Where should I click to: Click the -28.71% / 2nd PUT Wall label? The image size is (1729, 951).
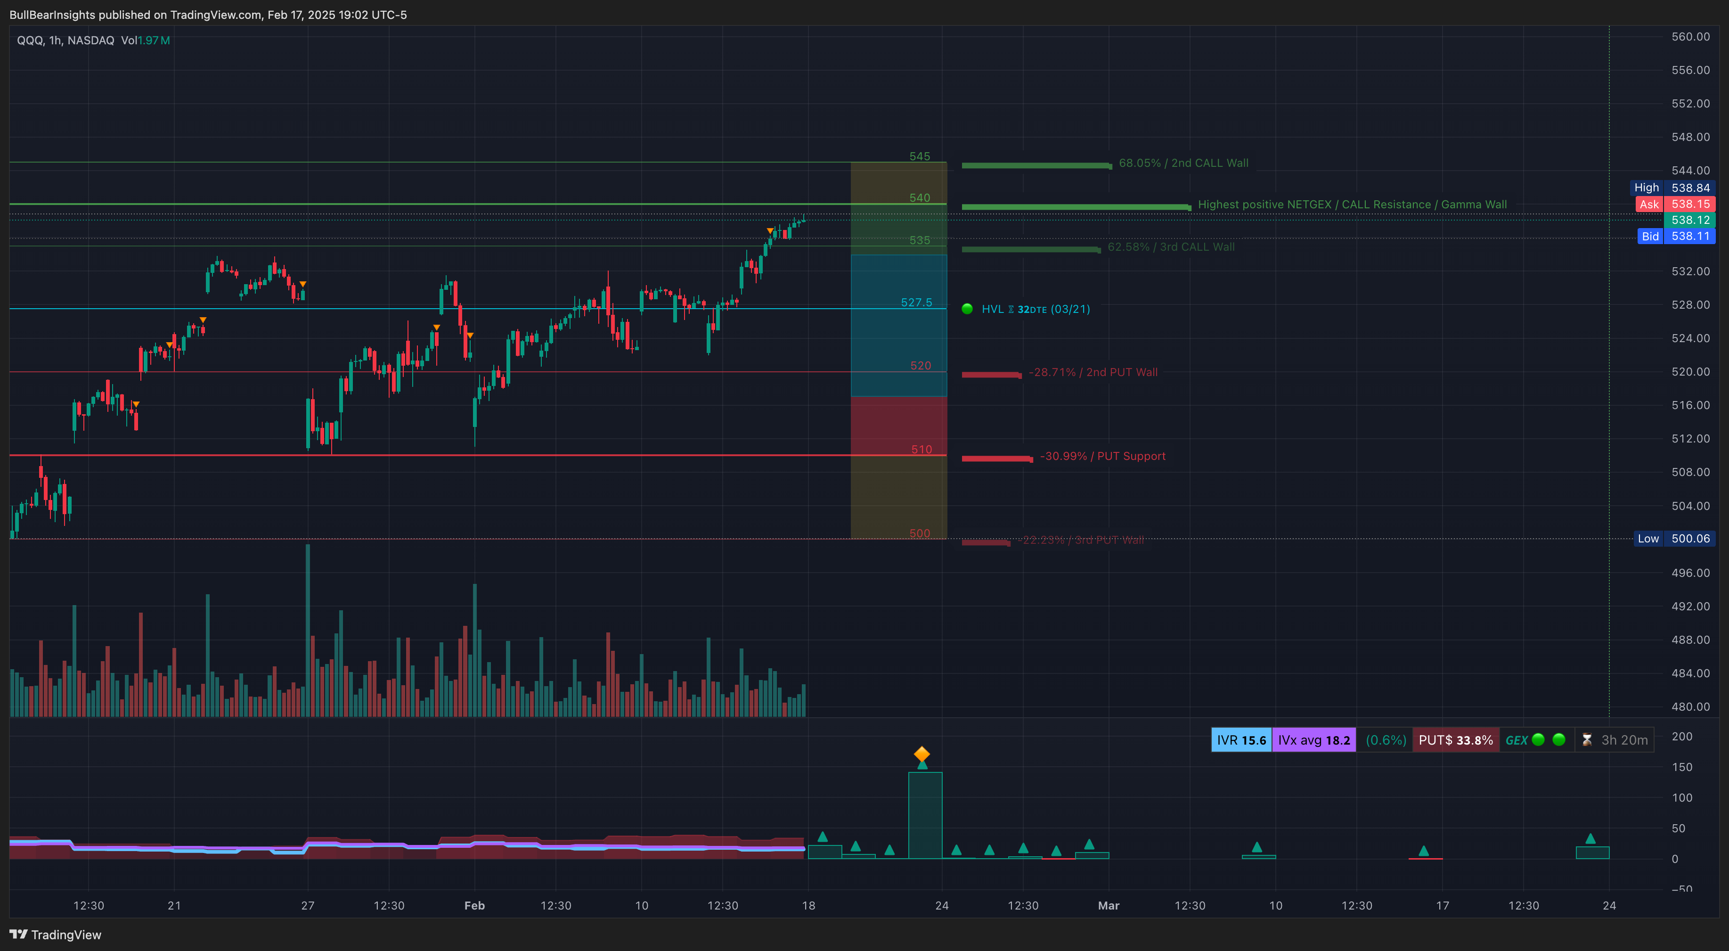(x=1093, y=372)
